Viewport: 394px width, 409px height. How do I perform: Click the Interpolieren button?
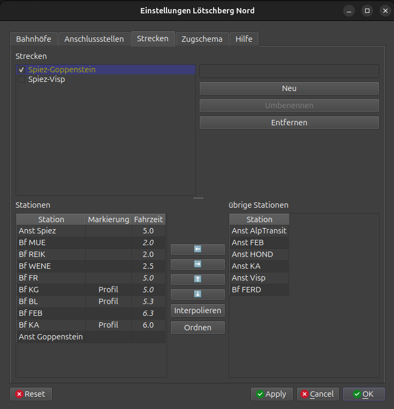[x=198, y=310]
